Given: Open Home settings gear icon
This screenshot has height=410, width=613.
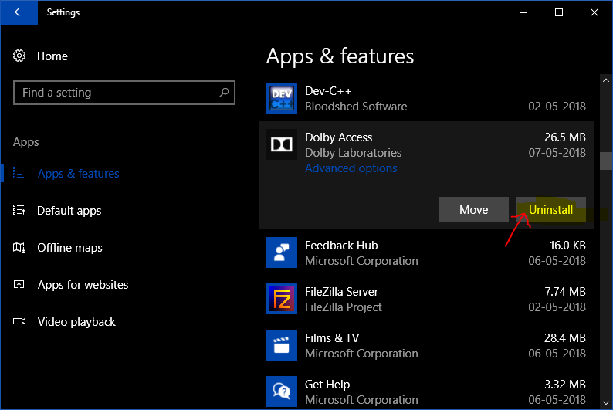Looking at the screenshot, I should click(x=19, y=56).
